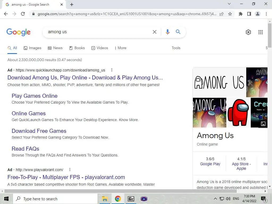The width and height of the screenshot is (272, 204).
Task: Open the 'Online Games' sitelink
Action: 29,113
